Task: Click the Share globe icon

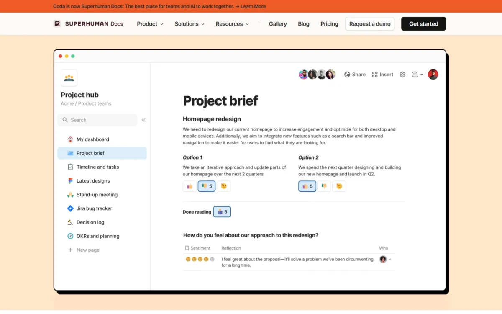Action: click(347, 75)
